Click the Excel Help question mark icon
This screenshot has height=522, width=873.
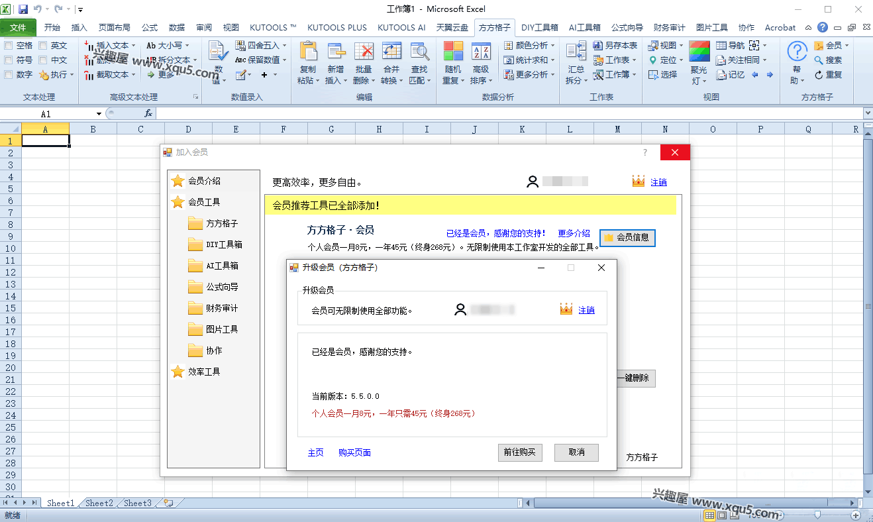click(x=823, y=28)
